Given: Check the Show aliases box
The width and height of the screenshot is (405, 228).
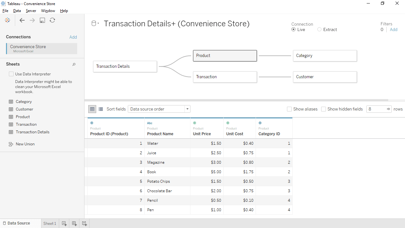Looking at the screenshot, I should 289,109.
